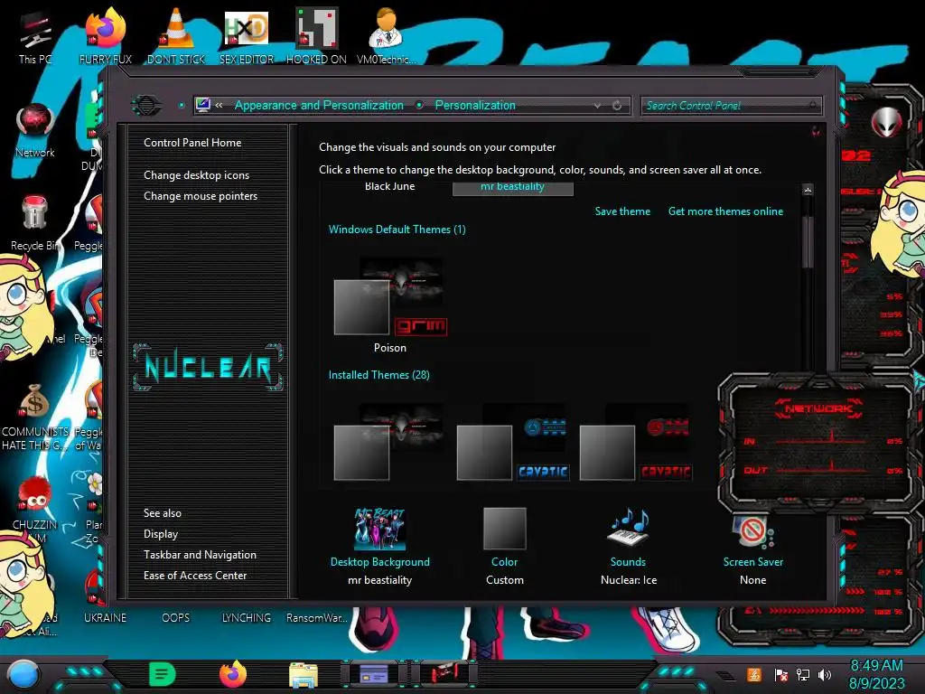Select the blue Cryptic installed theme
This screenshot has width=925, height=694.
[x=513, y=443]
